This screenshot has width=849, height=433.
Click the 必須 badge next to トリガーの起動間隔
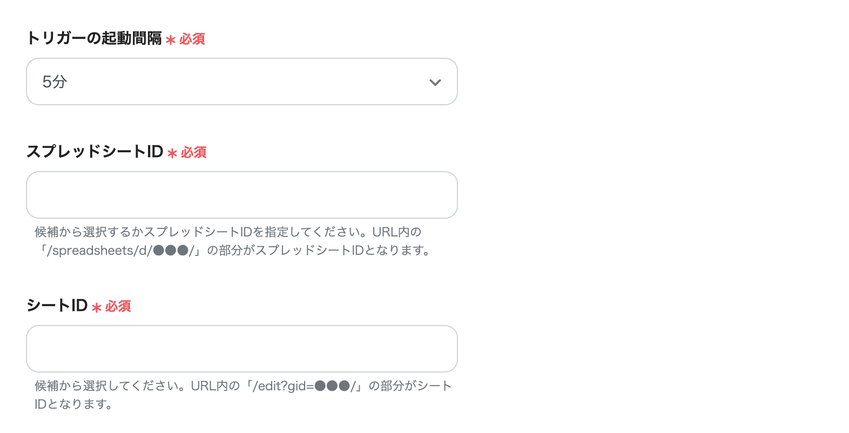point(191,38)
